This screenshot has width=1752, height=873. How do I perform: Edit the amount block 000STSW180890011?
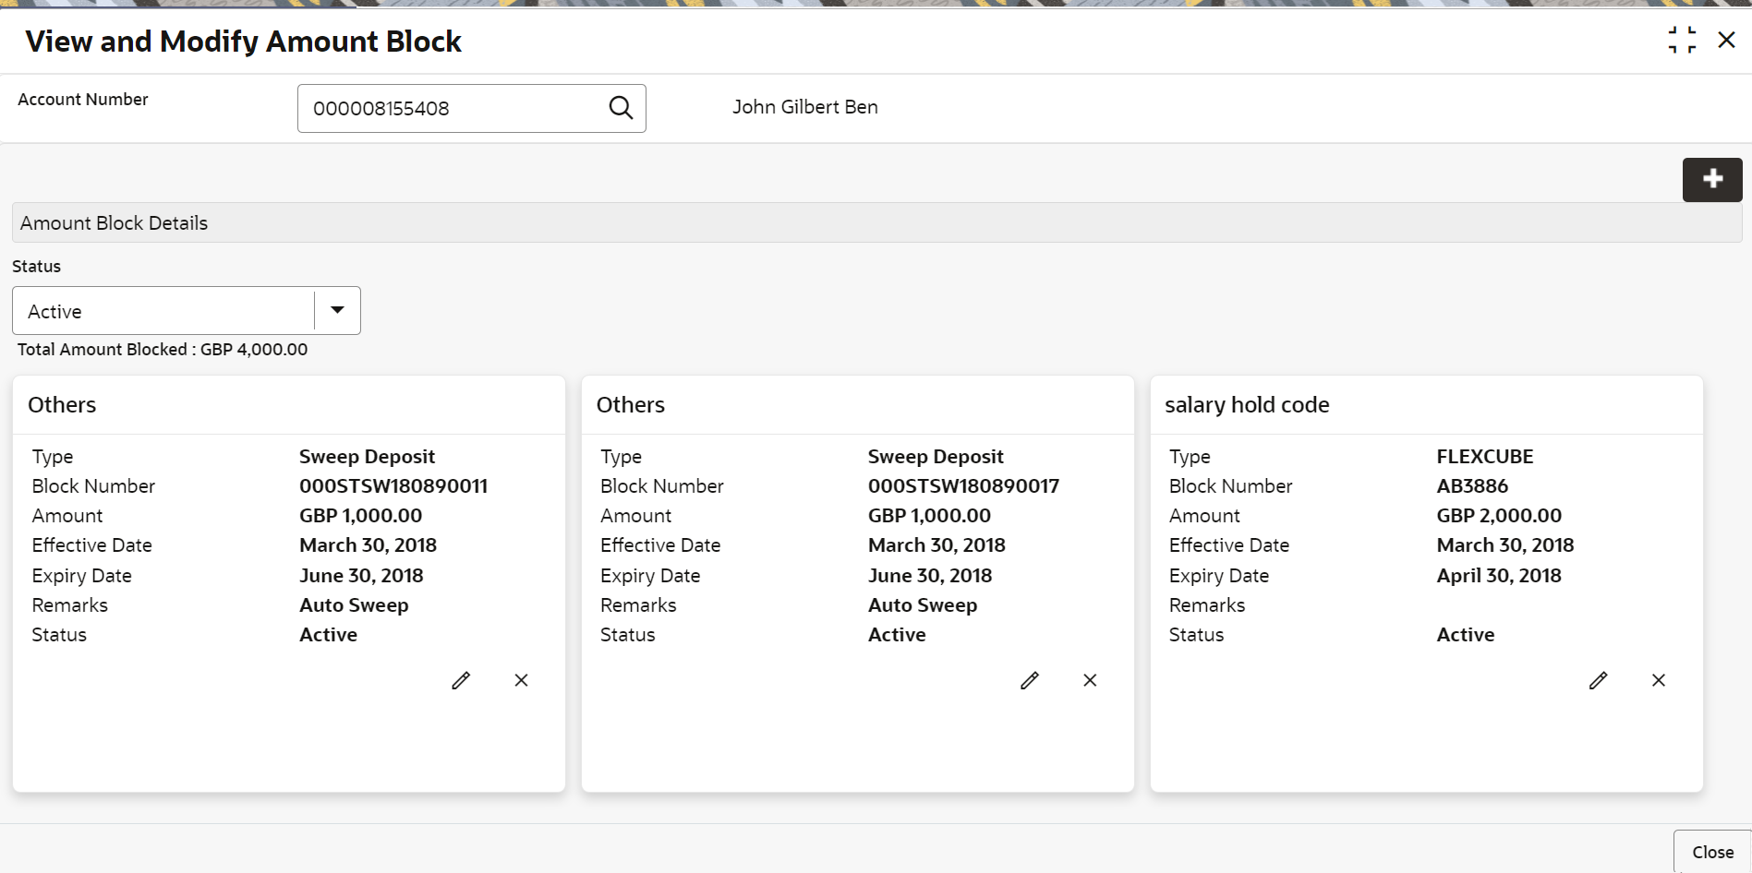[461, 681]
